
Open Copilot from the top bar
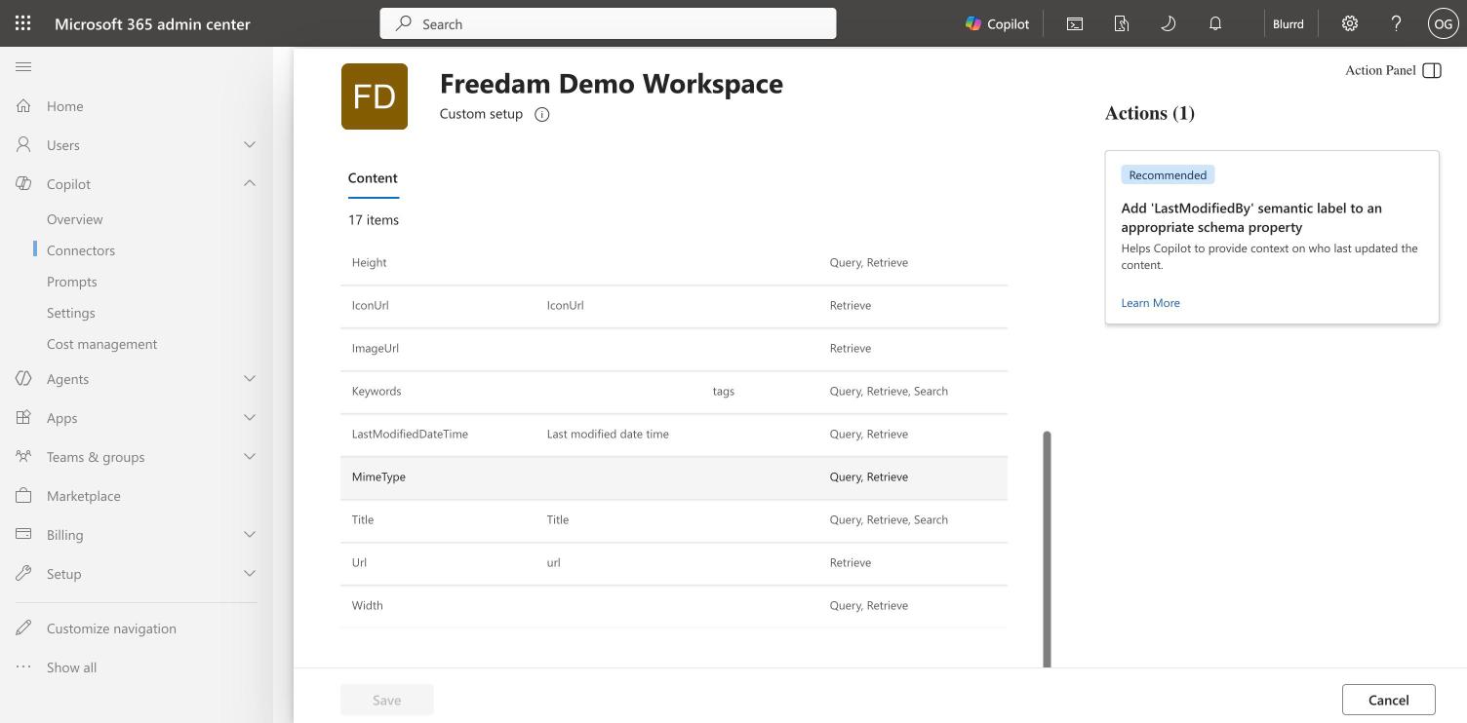(997, 23)
